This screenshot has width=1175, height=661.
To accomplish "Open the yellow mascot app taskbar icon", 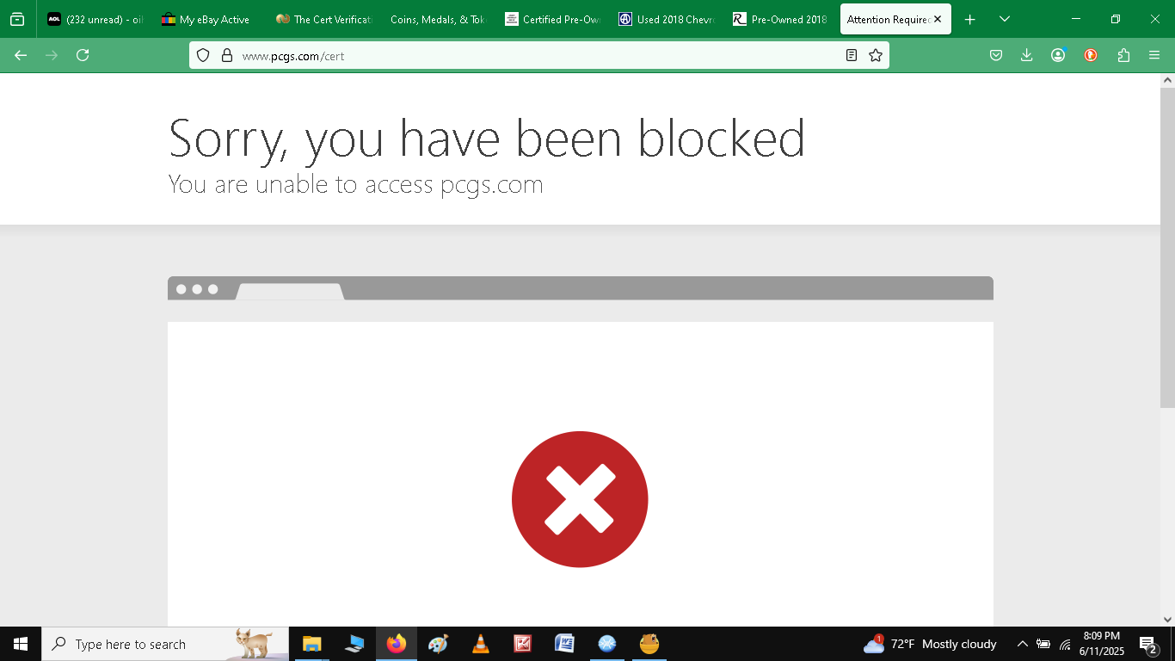I will pos(649,644).
